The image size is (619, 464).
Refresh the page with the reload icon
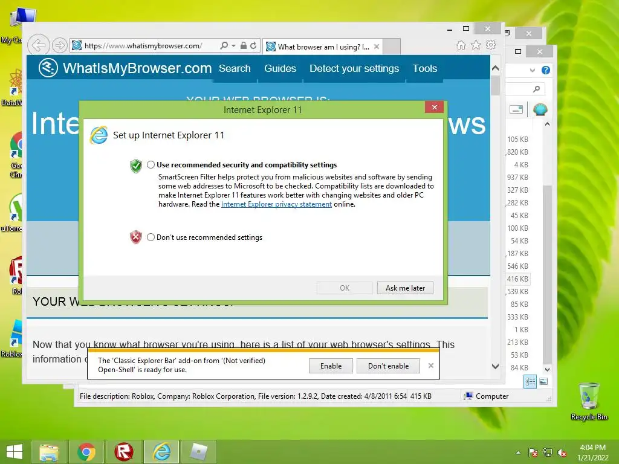tap(253, 45)
